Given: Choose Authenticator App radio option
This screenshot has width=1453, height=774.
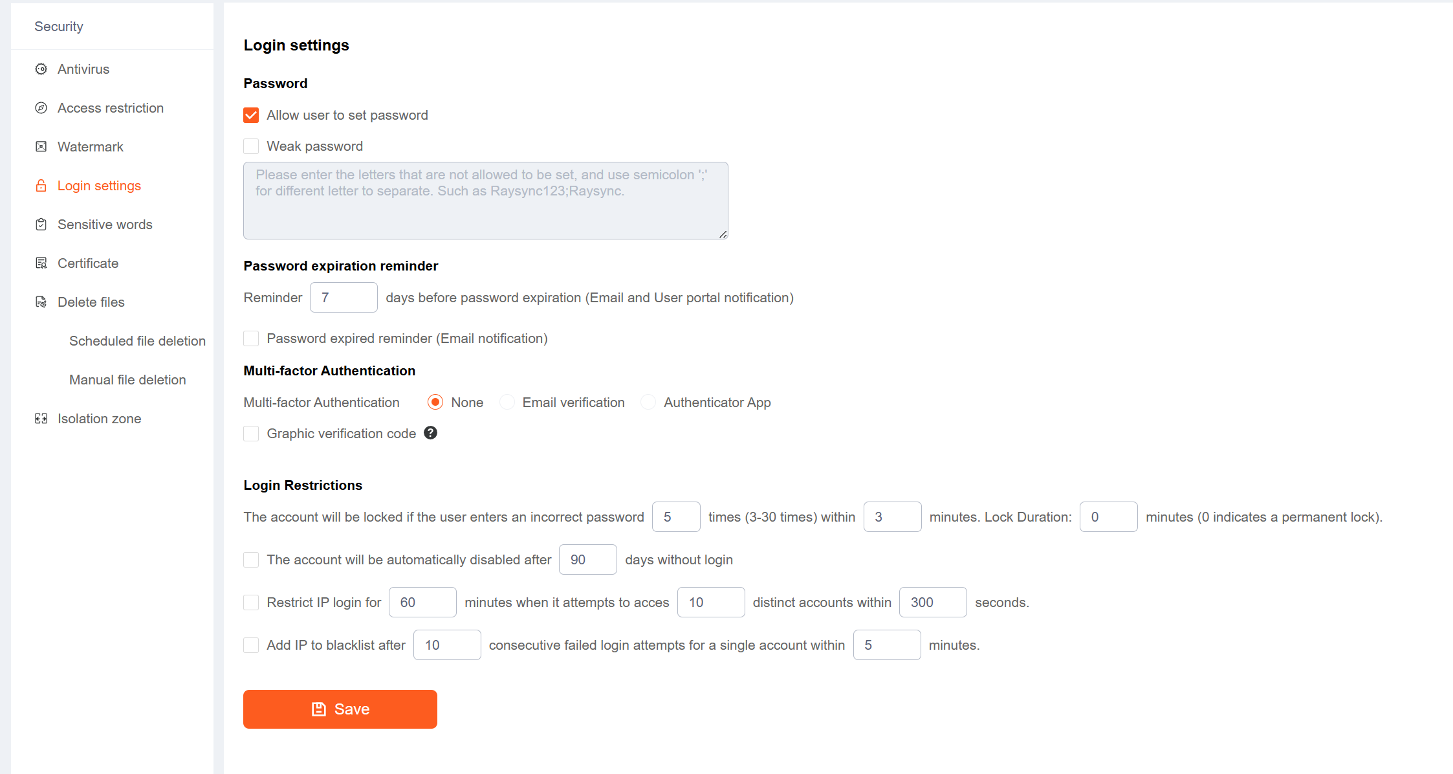Looking at the screenshot, I should [x=648, y=403].
